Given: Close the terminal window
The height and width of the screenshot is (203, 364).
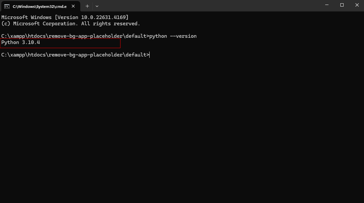Looking at the screenshot, I should pyautogui.click(x=357, y=5).
